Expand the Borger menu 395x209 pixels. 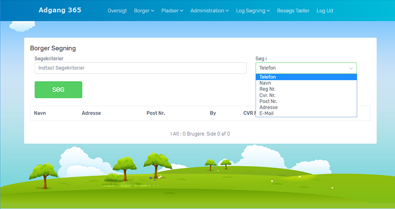144,10
